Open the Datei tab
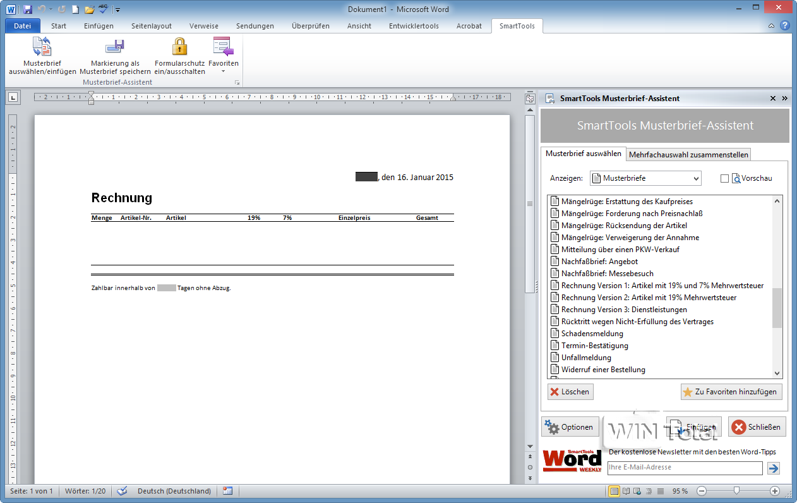This screenshot has width=797, height=503. point(22,26)
